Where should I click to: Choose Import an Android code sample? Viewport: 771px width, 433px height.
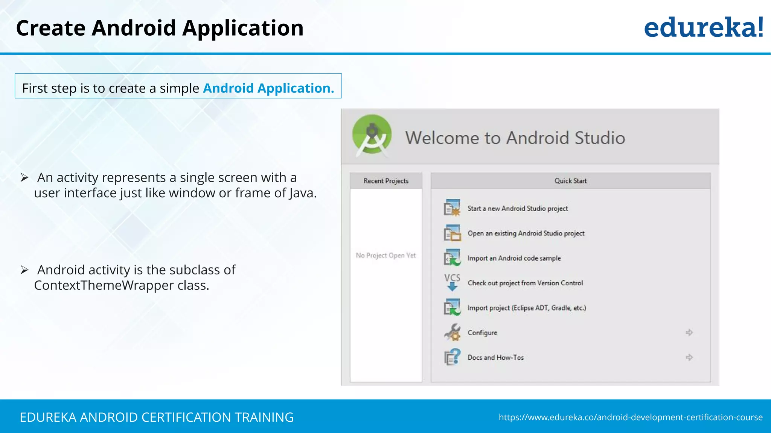coord(514,258)
